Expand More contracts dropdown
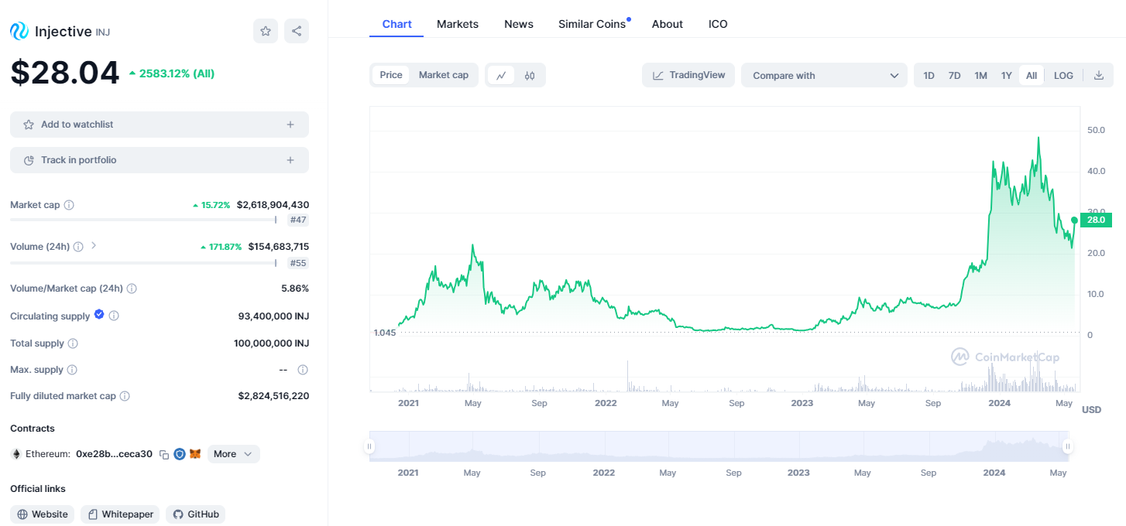 point(233,454)
